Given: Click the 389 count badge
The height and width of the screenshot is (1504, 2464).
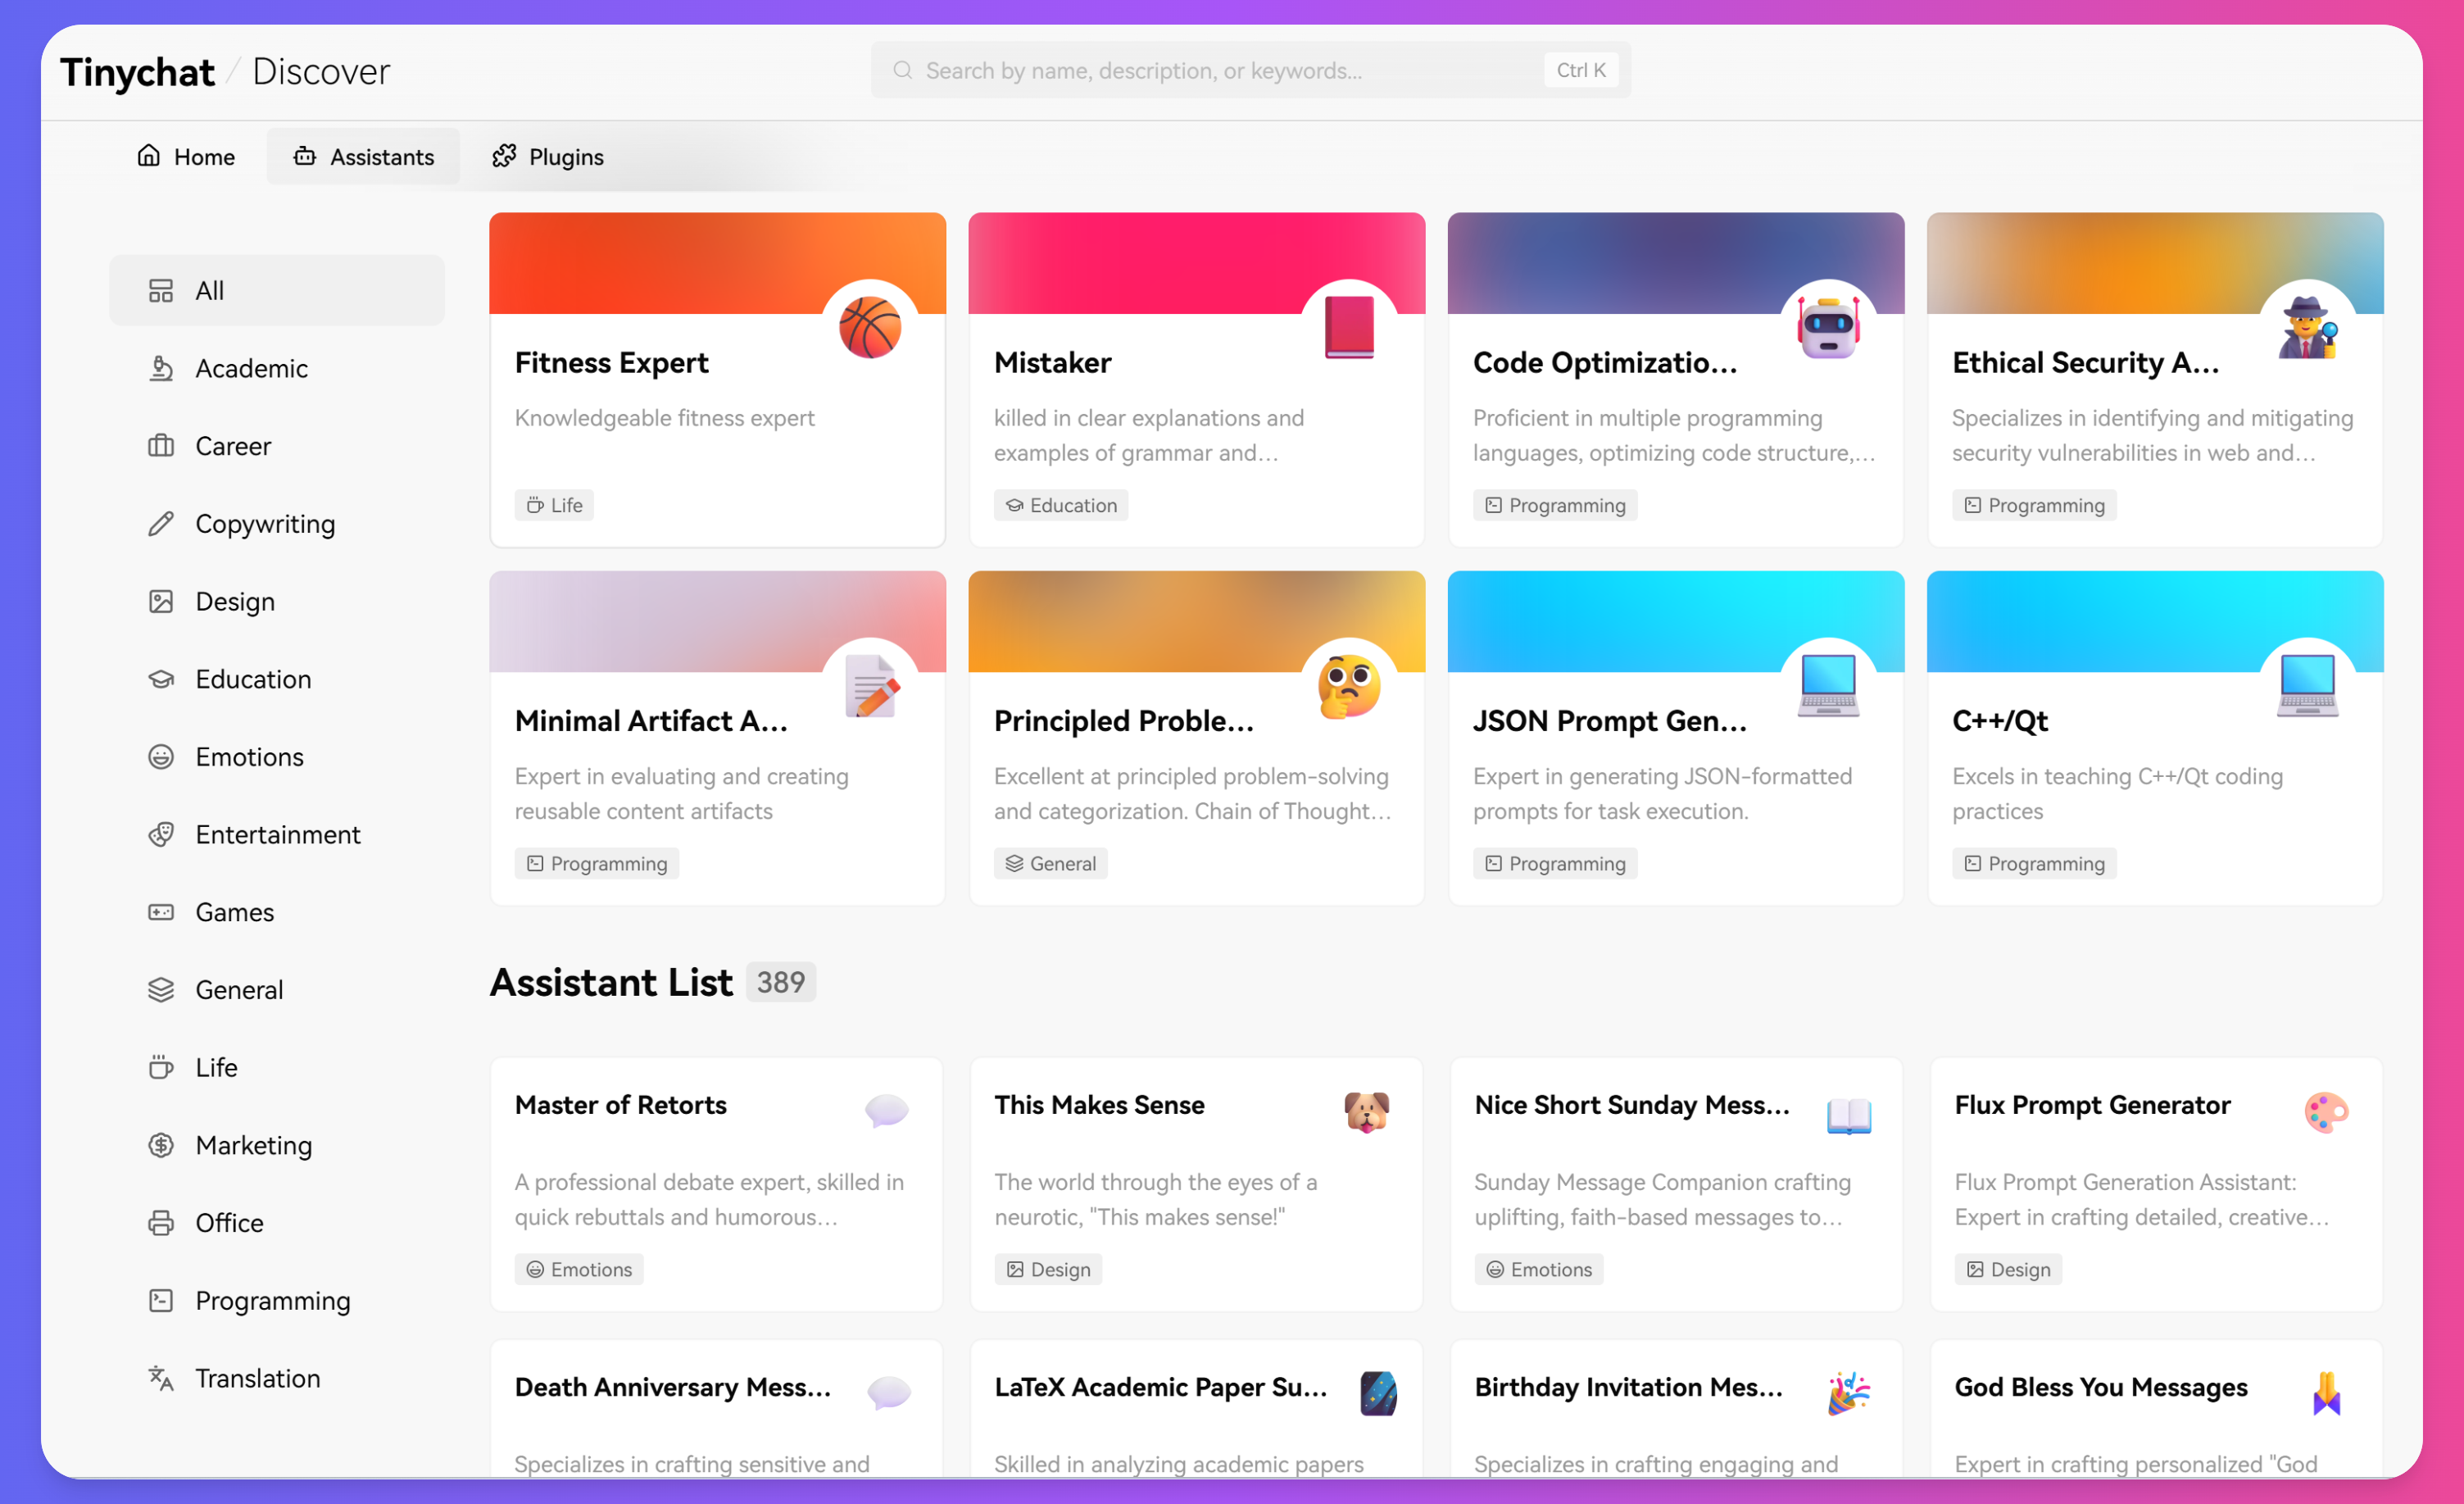Looking at the screenshot, I should coord(780,982).
